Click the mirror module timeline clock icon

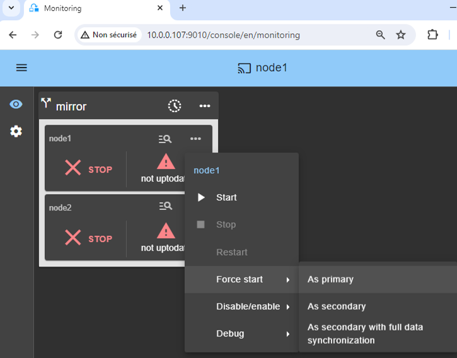click(x=175, y=106)
